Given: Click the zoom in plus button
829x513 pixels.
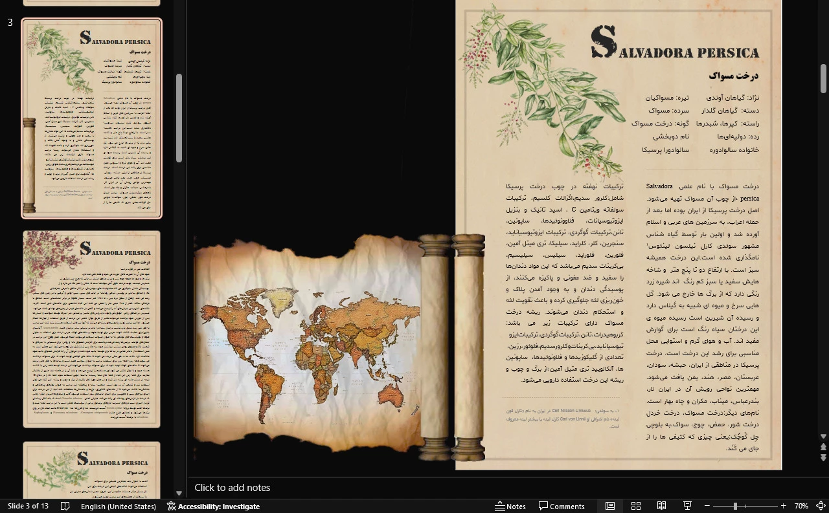Looking at the screenshot, I should [x=783, y=506].
